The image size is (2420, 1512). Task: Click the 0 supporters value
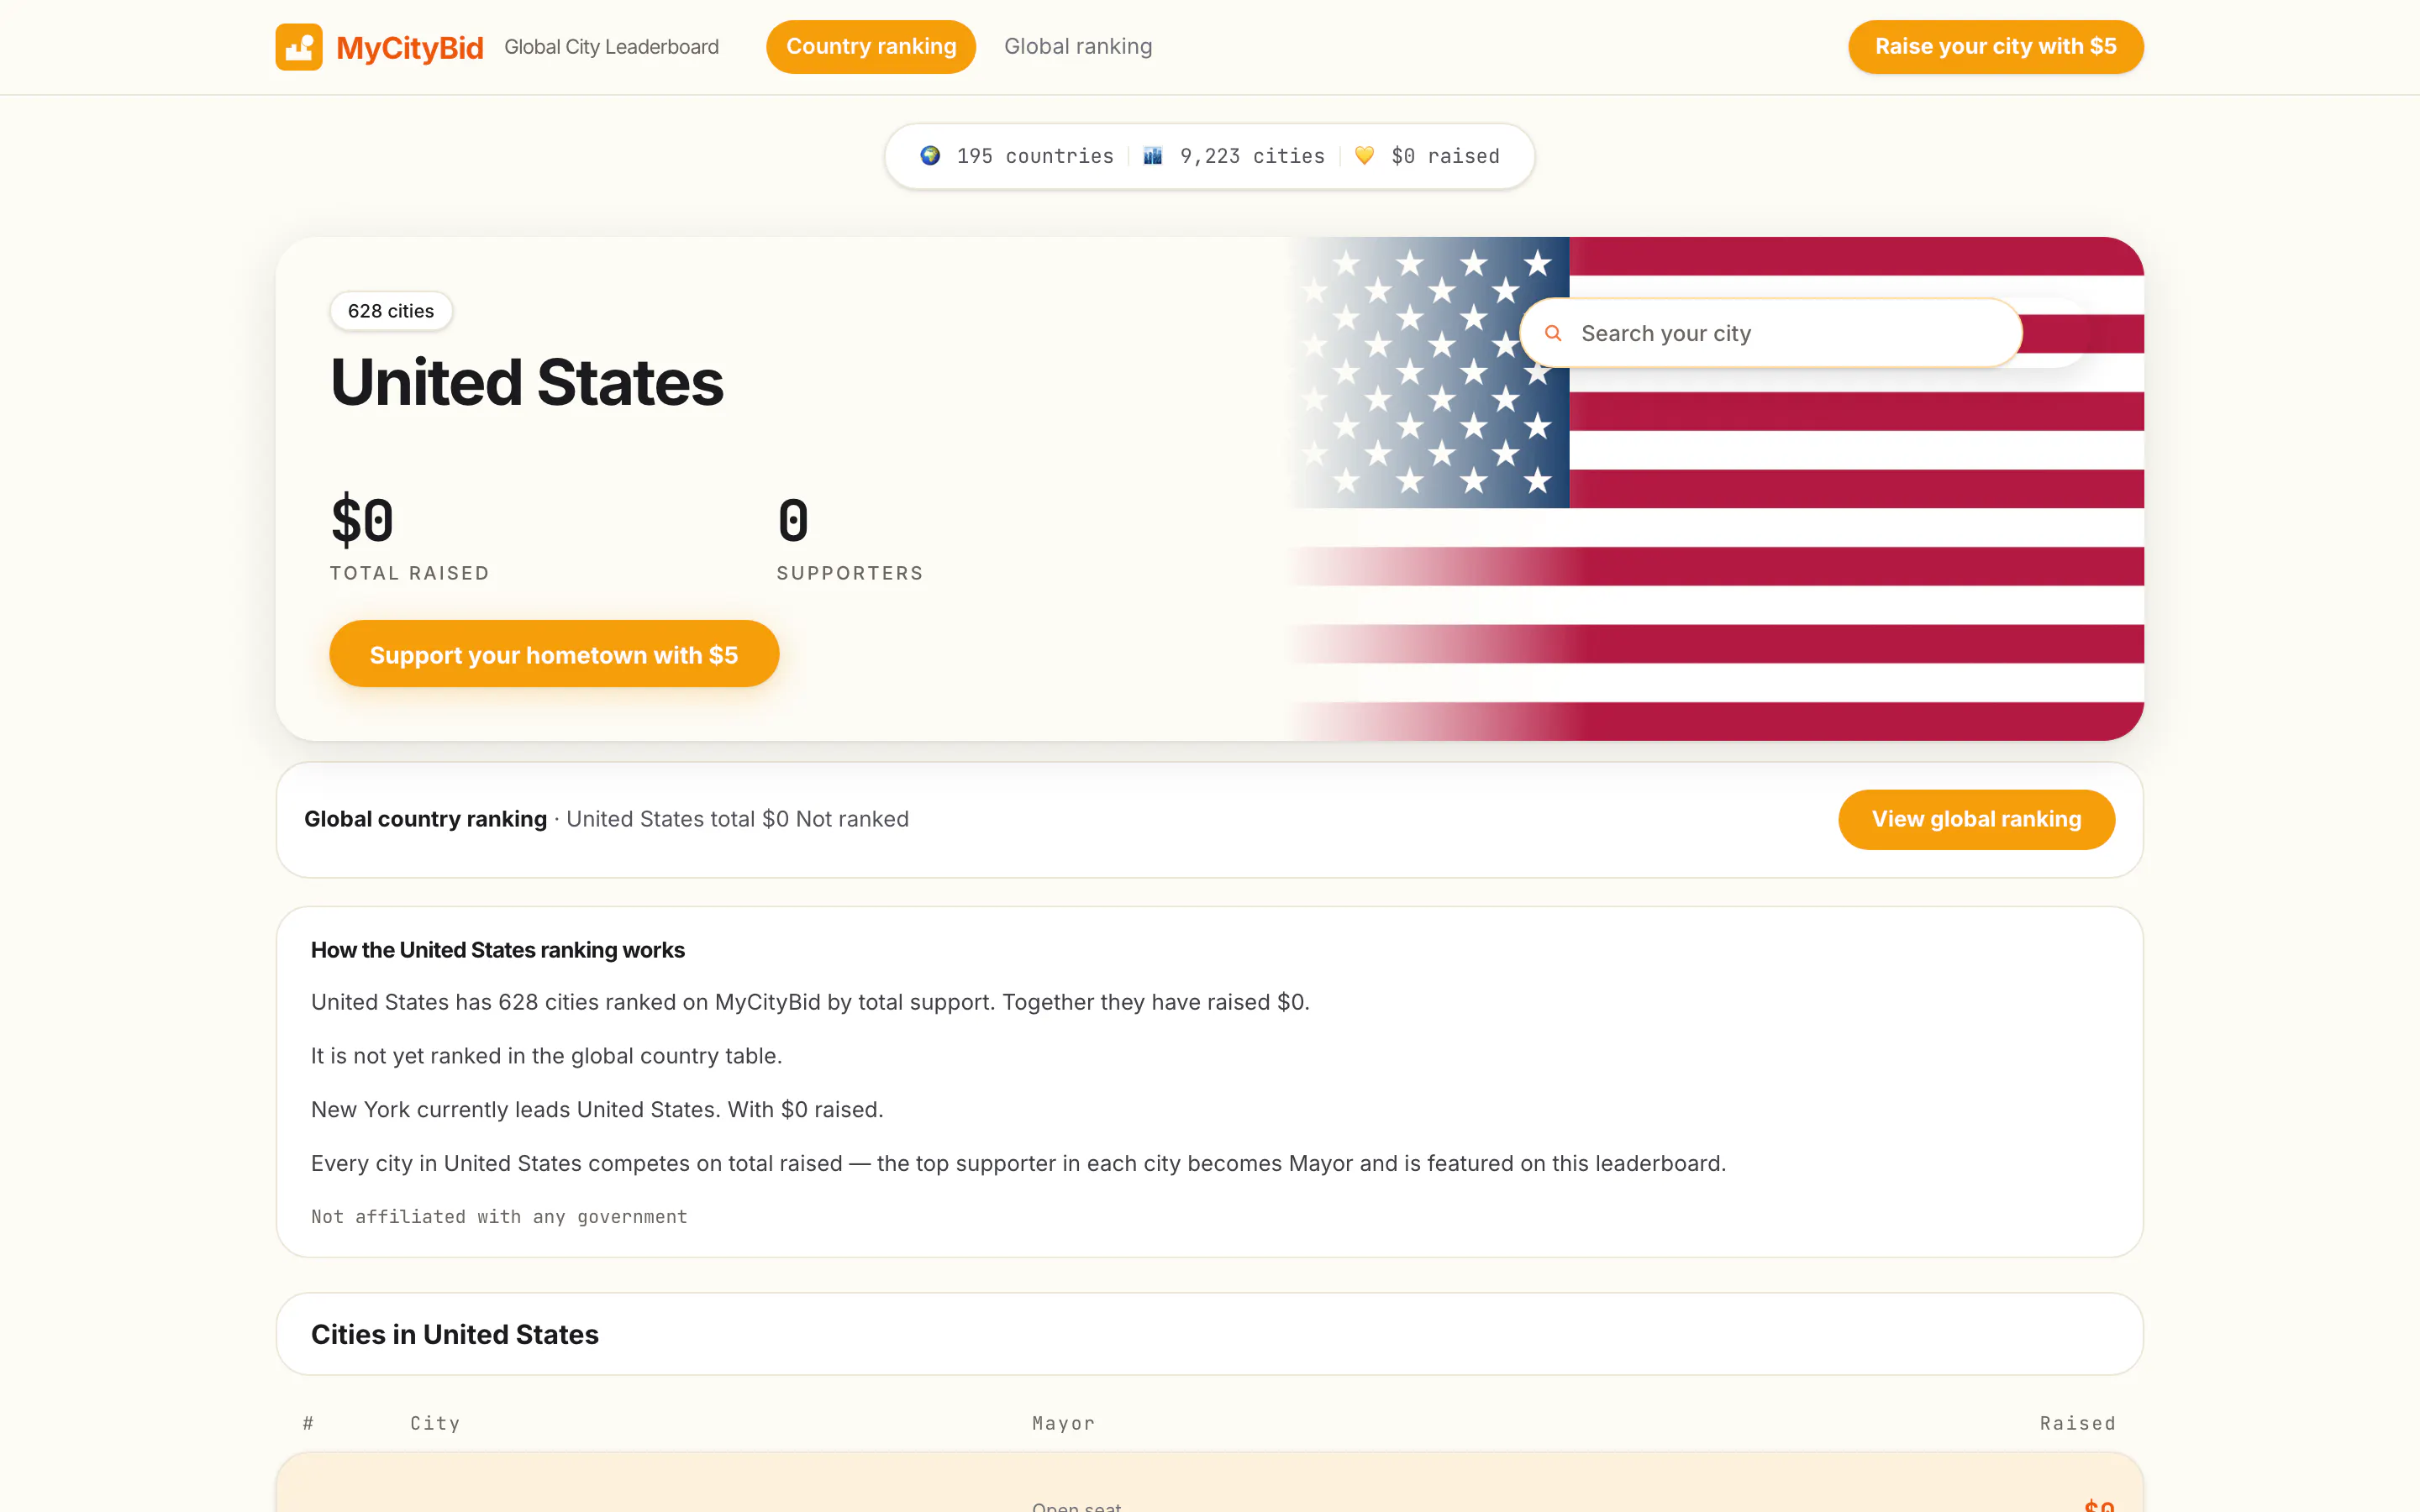click(793, 520)
